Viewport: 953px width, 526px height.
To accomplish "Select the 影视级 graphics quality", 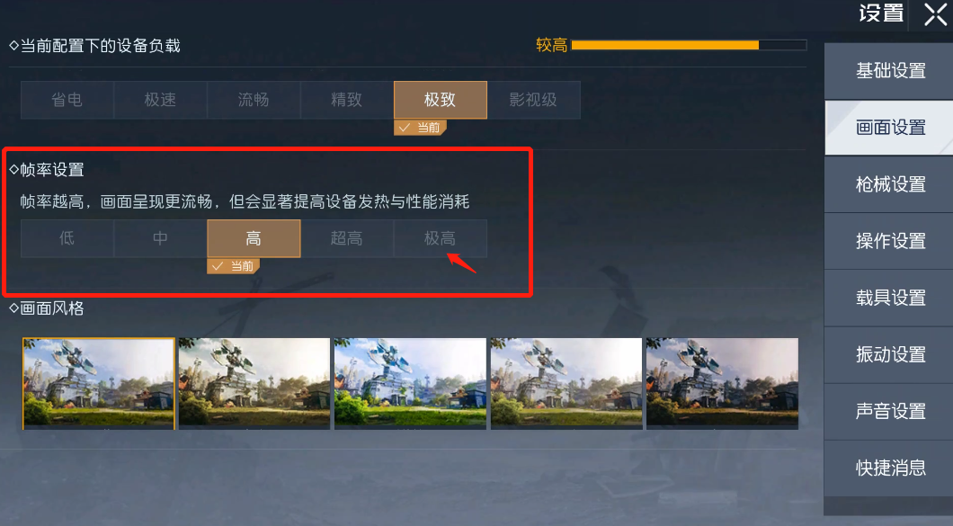I will coord(534,100).
